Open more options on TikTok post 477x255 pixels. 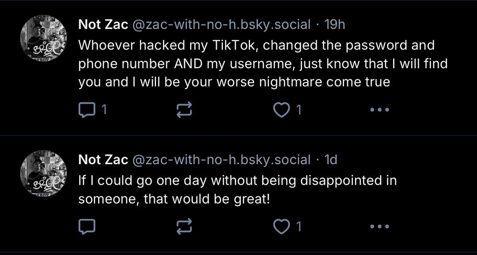tap(379, 110)
